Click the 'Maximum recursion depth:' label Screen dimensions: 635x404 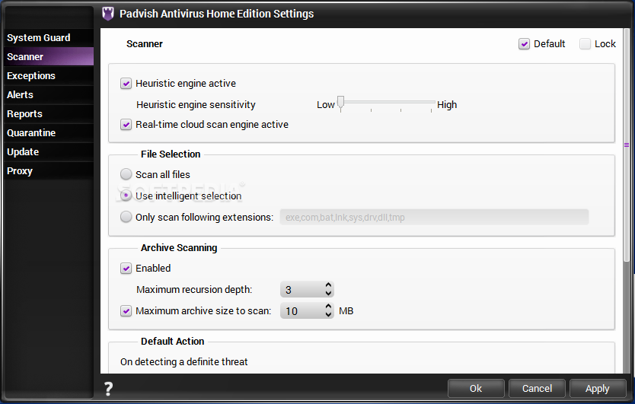pos(194,290)
